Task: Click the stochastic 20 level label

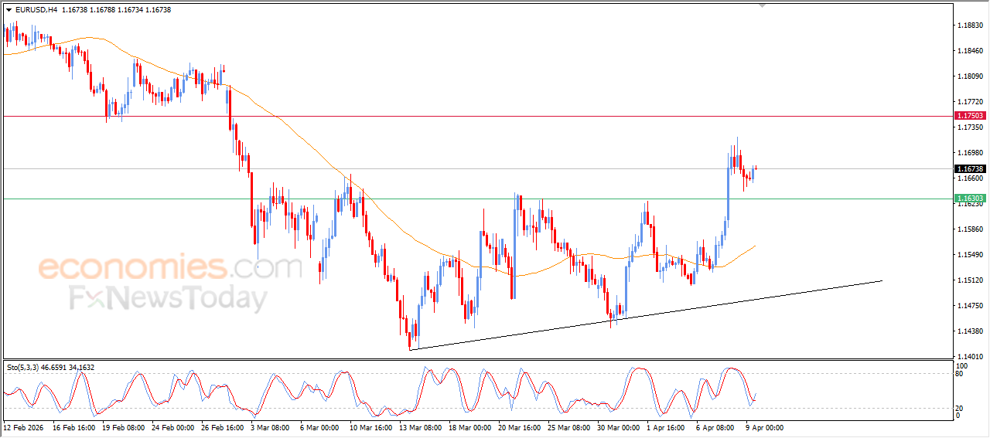Action: coord(961,407)
